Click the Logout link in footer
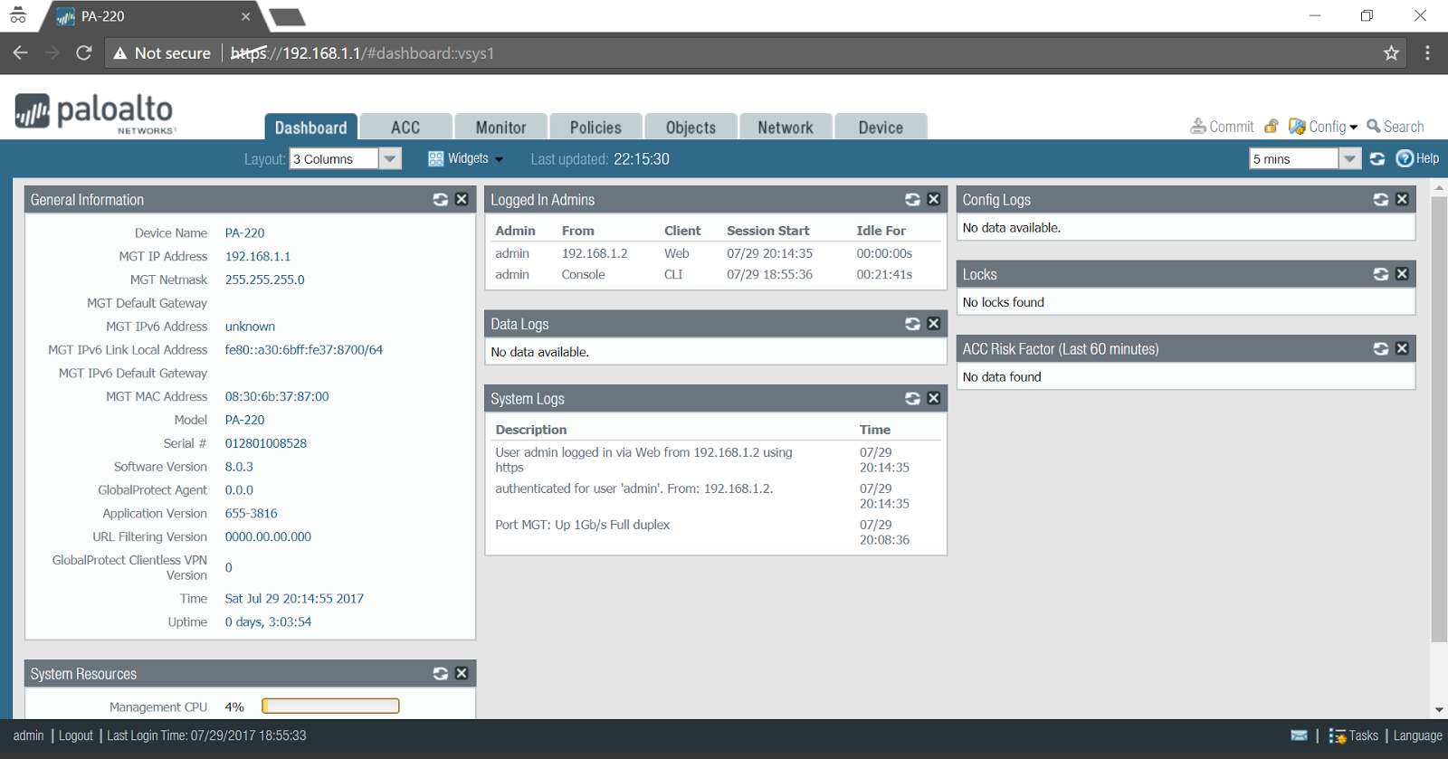This screenshot has width=1448, height=759. tap(76, 735)
